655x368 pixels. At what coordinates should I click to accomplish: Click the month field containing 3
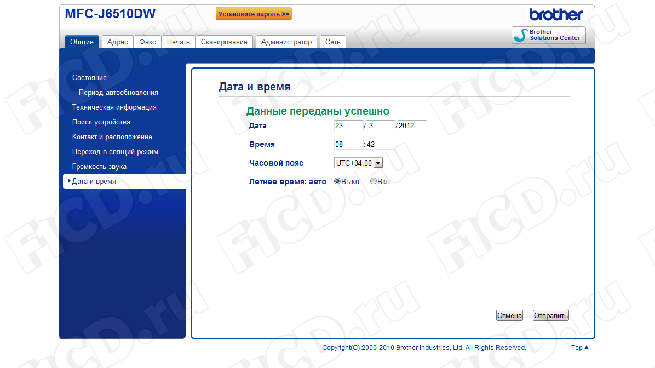pos(381,126)
